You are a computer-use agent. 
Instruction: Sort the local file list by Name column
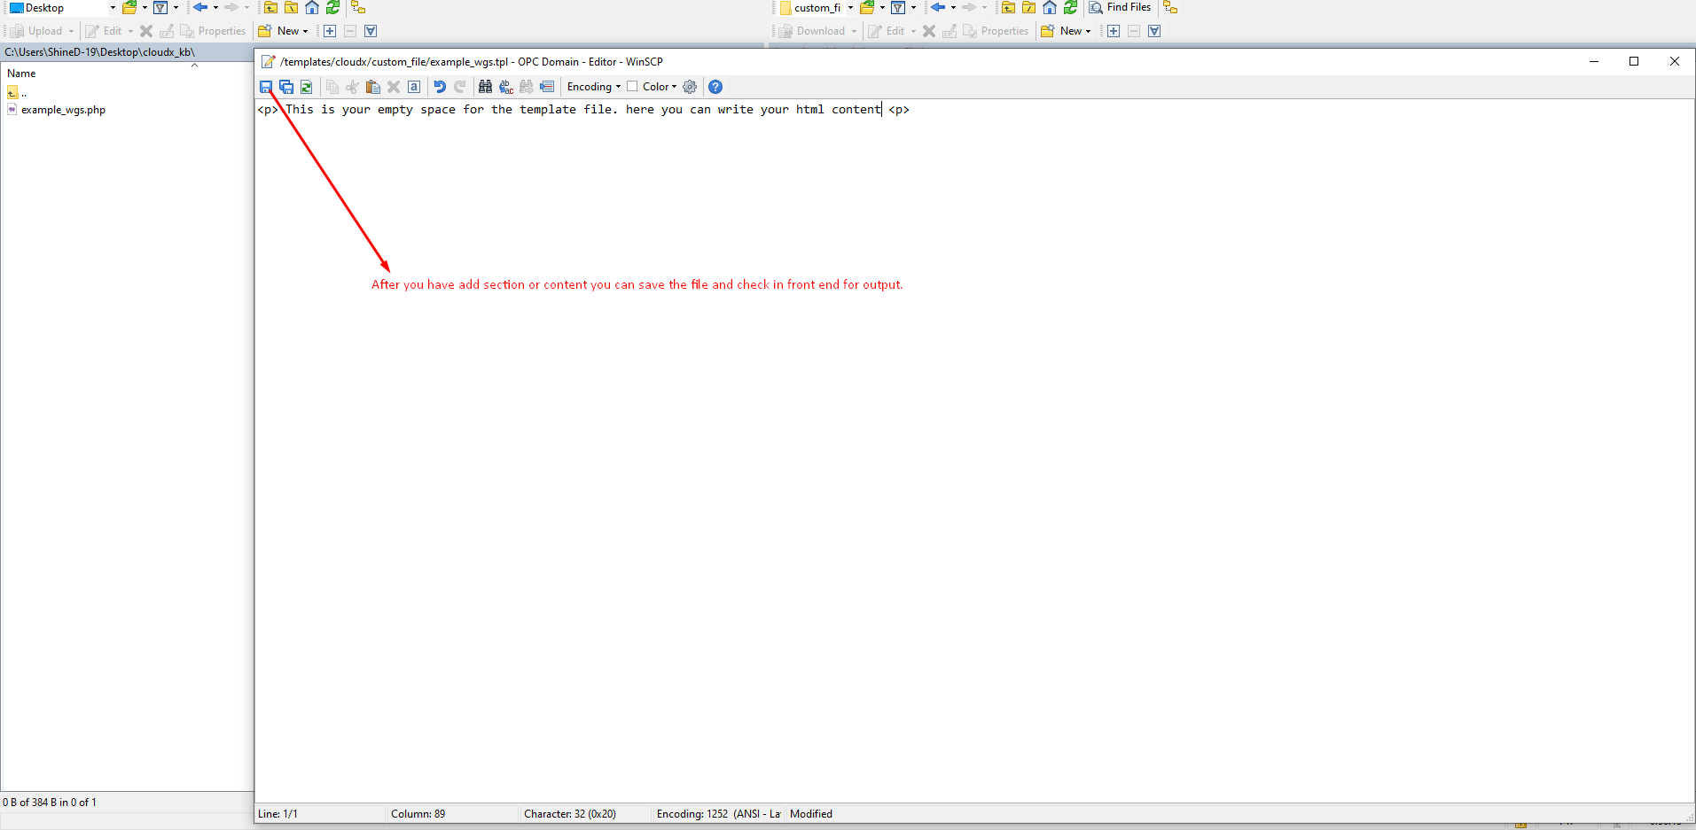[x=22, y=74]
